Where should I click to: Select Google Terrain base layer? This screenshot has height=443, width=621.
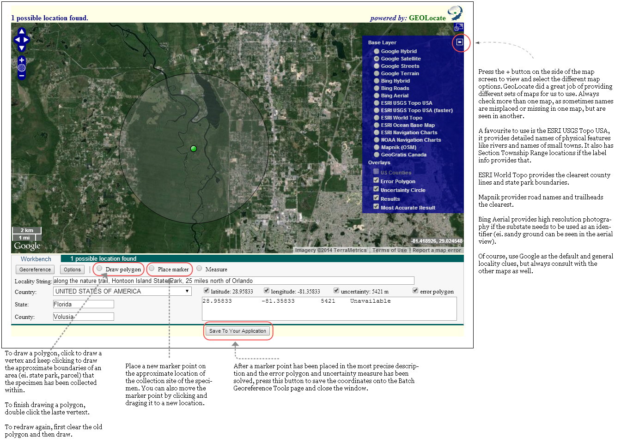tap(377, 73)
